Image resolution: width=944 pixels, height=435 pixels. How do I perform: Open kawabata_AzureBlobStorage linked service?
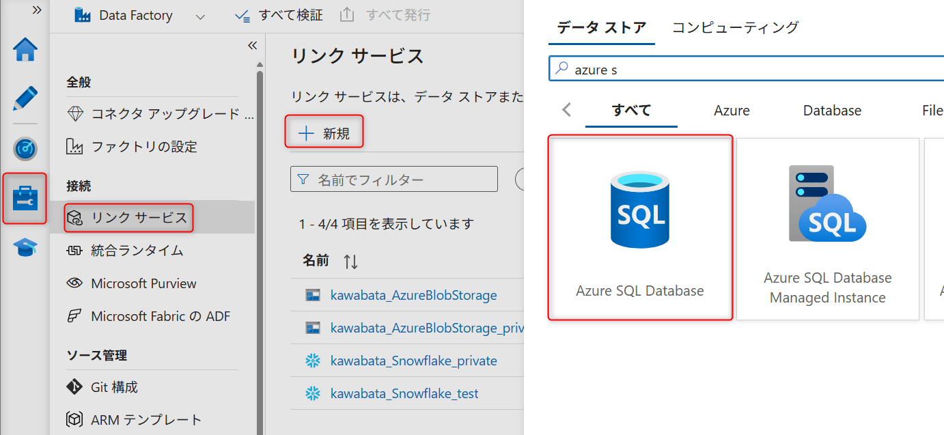click(x=413, y=296)
